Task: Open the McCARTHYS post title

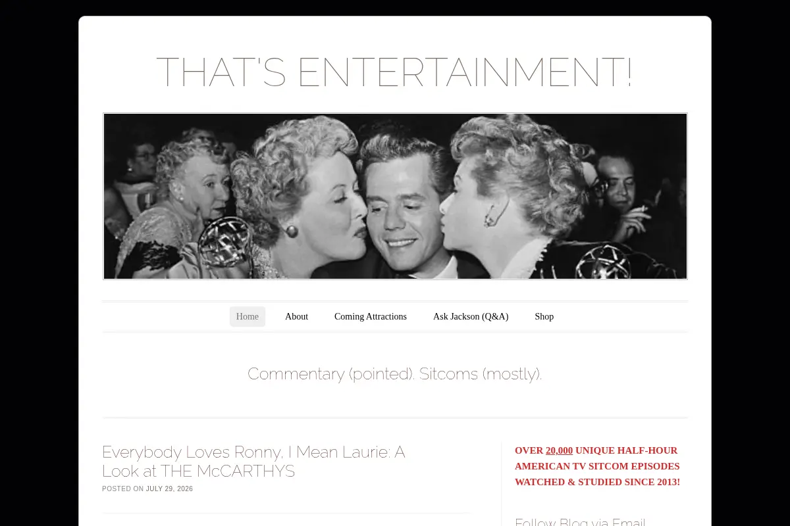Action: (253, 462)
